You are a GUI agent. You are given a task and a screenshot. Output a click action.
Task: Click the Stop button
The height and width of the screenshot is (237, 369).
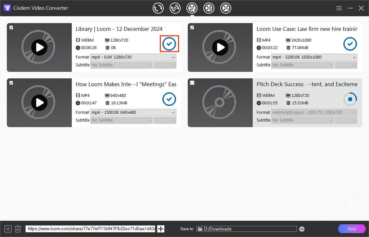(x=352, y=229)
